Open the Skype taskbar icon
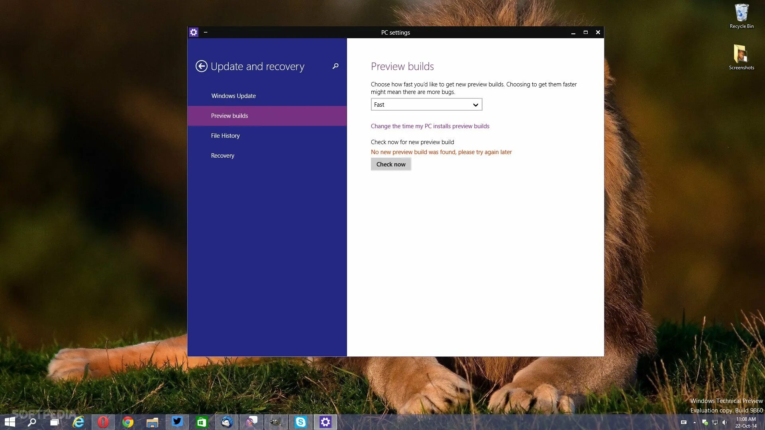The image size is (765, 430). pyautogui.click(x=301, y=422)
